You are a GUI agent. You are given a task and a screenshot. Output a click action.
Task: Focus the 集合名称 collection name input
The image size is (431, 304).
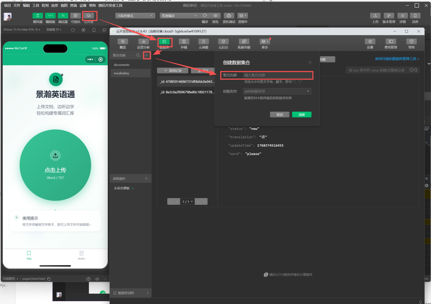(x=277, y=75)
